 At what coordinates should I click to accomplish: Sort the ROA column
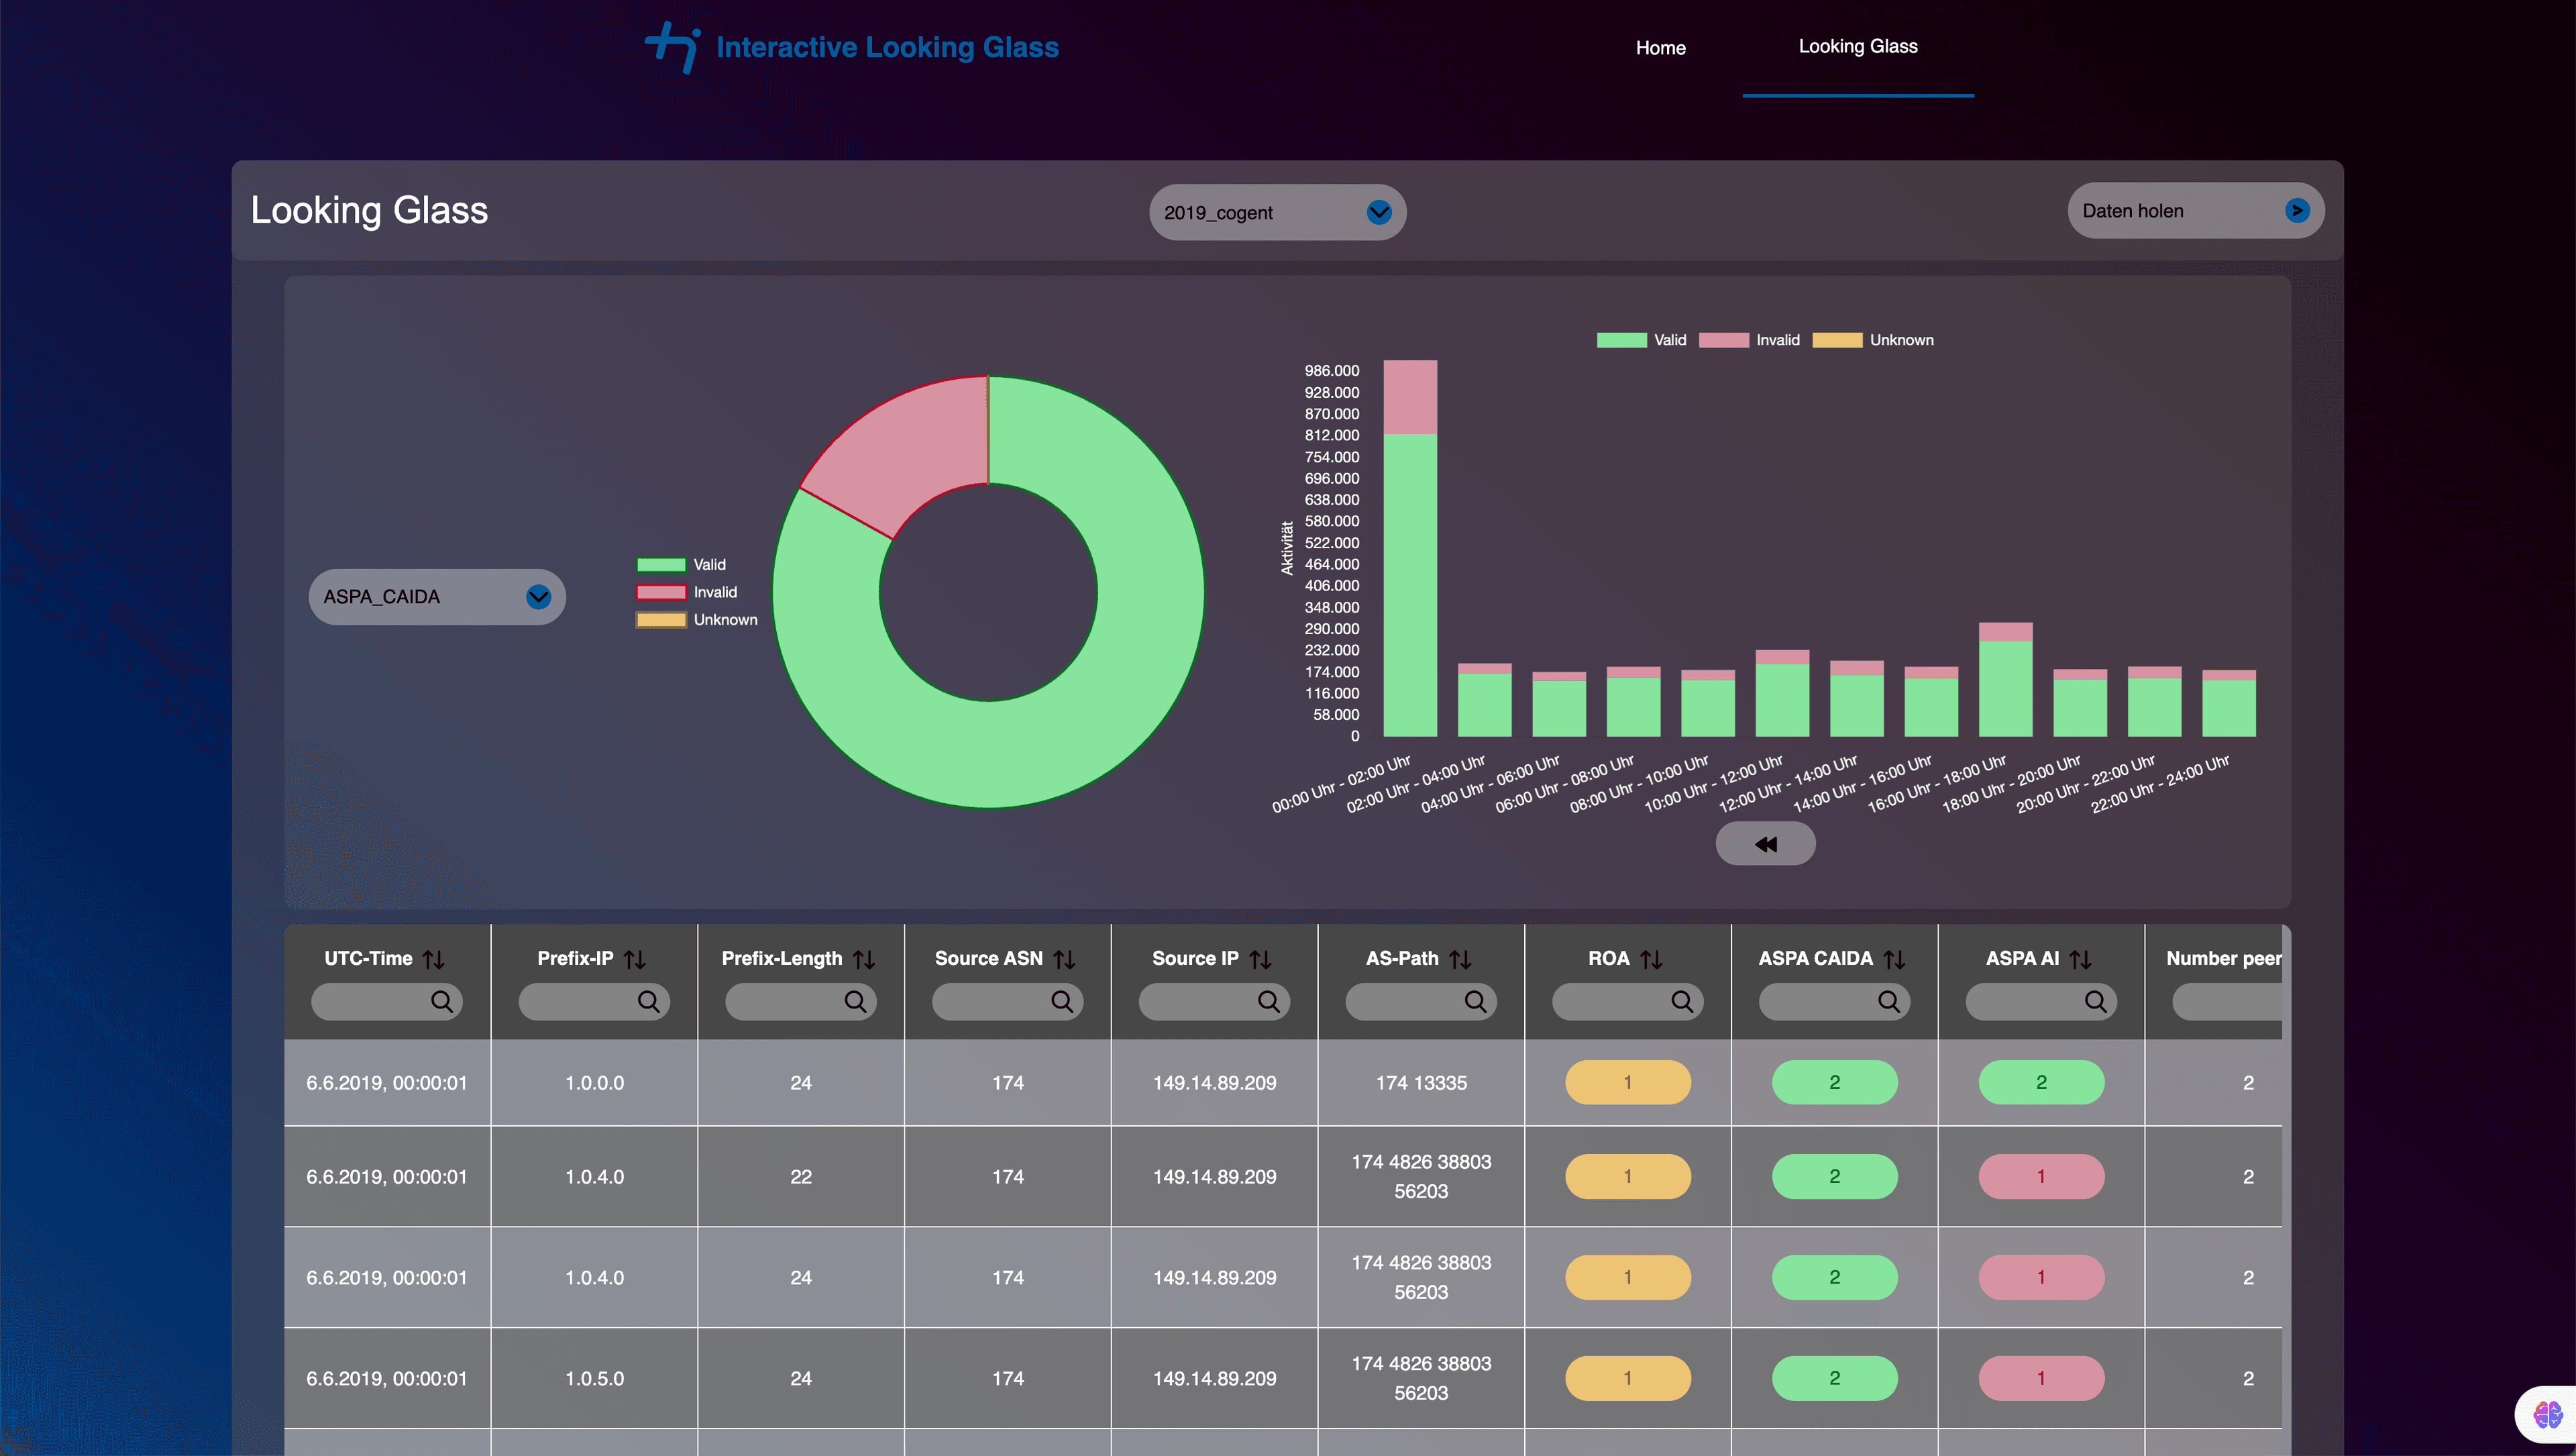pos(1651,959)
